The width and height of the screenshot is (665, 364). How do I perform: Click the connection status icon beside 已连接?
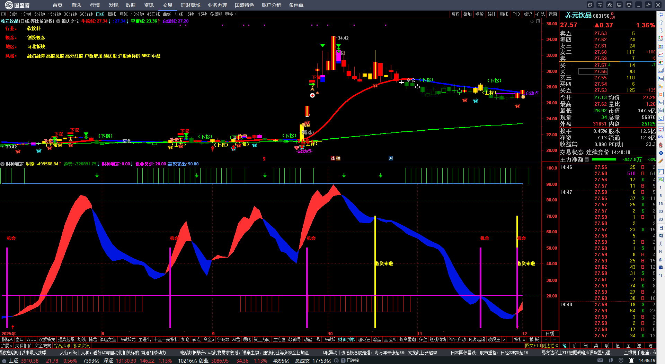coord(343,361)
